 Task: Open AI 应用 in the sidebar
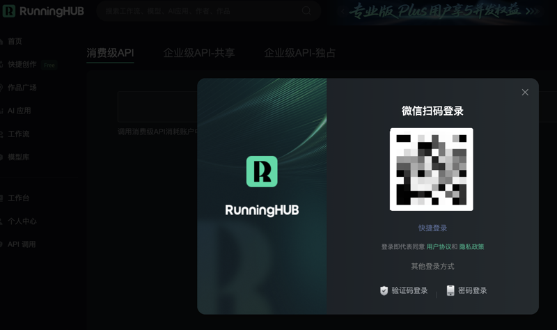click(x=19, y=111)
